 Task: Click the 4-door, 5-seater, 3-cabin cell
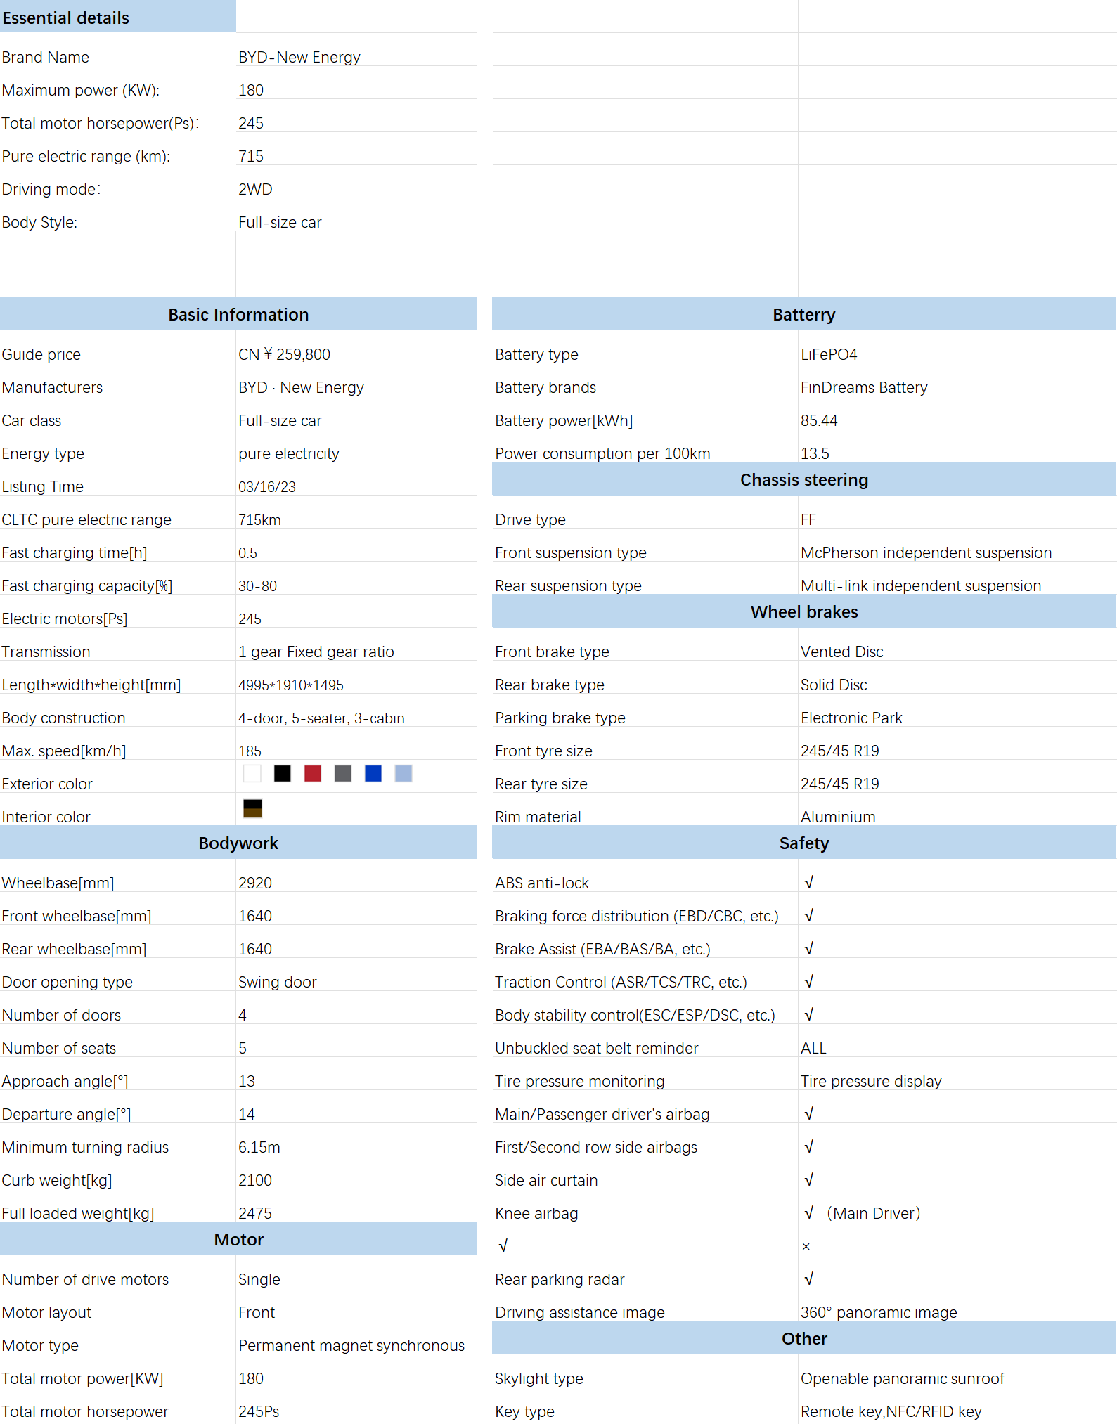click(x=321, y=718)
